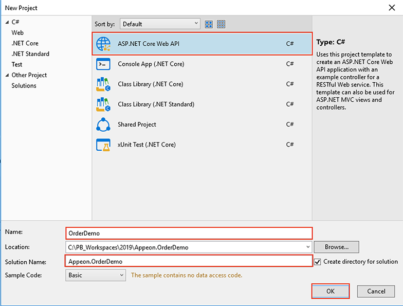Switch to small icons grid view
This screenshot has width=403, height=306.
pyautogui.click(x=222, y=24)
